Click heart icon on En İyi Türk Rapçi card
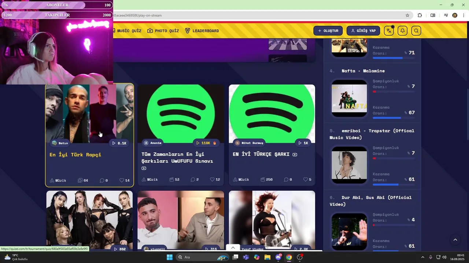The width and height of the screenshot is (469, 263). click(x=122, y=180)
